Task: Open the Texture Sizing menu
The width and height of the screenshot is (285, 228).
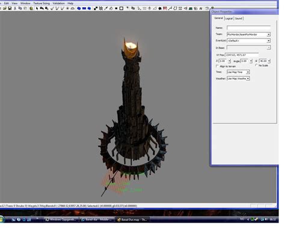Action: pyautogui.click(x=41, y=3)
